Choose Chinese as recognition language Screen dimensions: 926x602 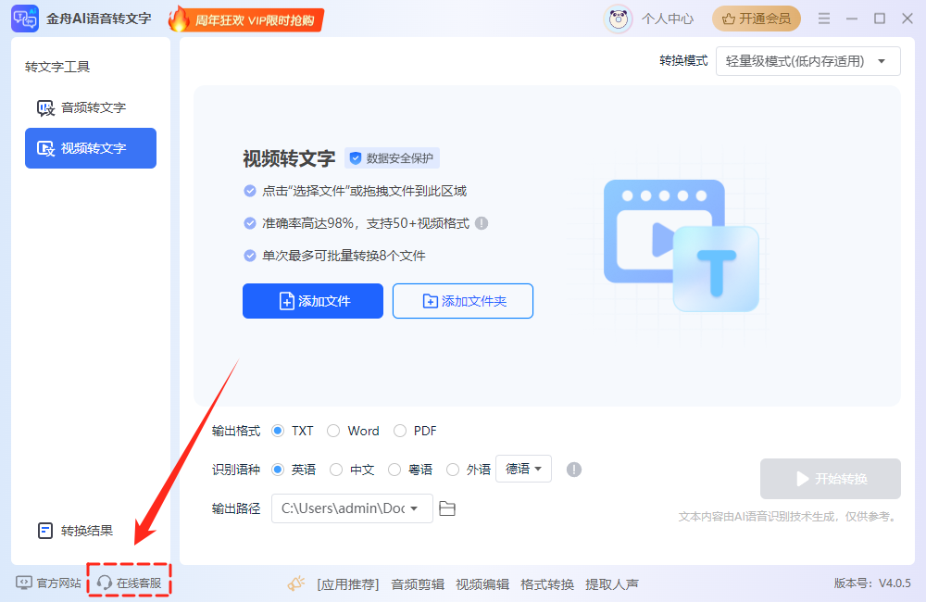click(x=336, y=470)
